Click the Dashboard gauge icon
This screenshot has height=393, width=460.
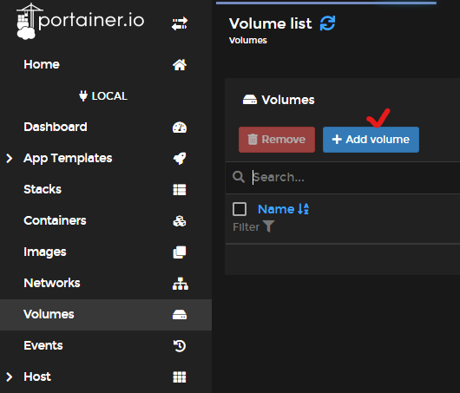tap(180, 128)
